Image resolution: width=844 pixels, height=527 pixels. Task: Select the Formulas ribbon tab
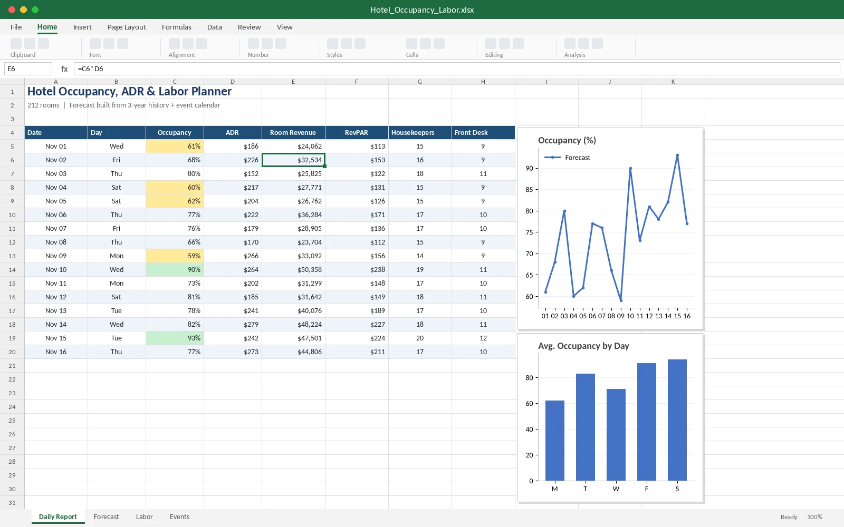point(177,27)
